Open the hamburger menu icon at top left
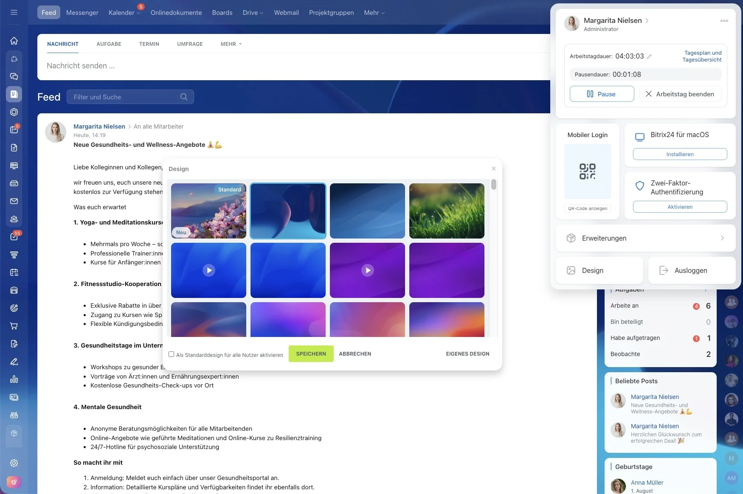Screen dimensions: 743x494 click(14, 12)
